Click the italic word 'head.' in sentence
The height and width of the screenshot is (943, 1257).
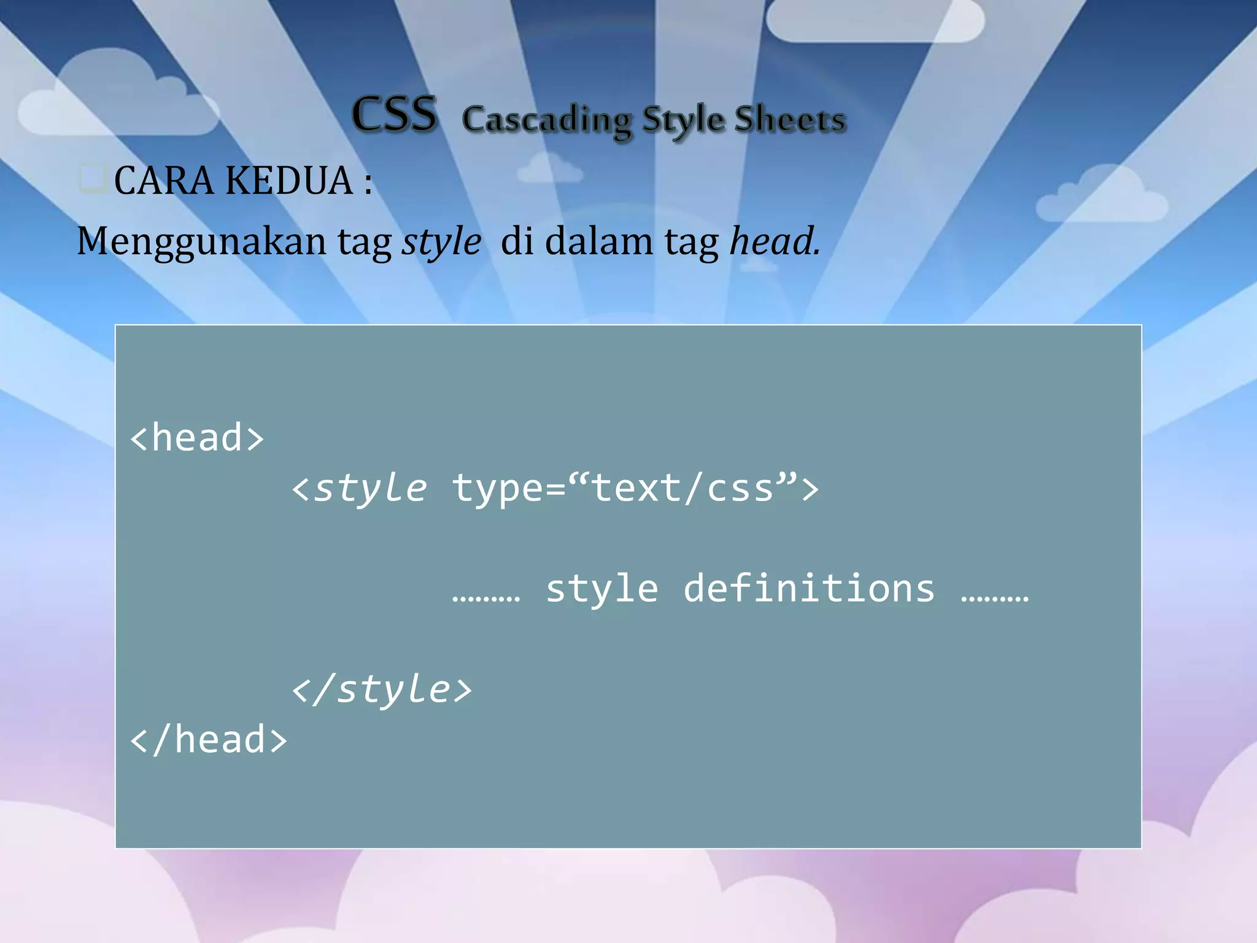point(775,241)
